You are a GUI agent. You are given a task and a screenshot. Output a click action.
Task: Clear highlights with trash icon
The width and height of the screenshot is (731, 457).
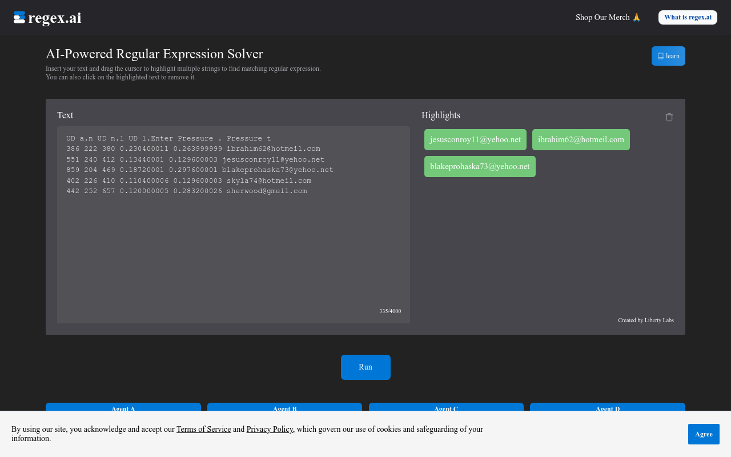[x=669, y=117]
